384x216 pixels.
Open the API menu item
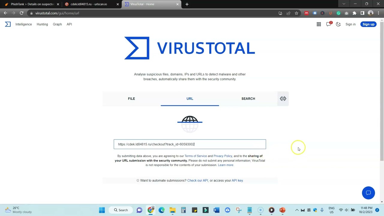(x=69, y=24)
